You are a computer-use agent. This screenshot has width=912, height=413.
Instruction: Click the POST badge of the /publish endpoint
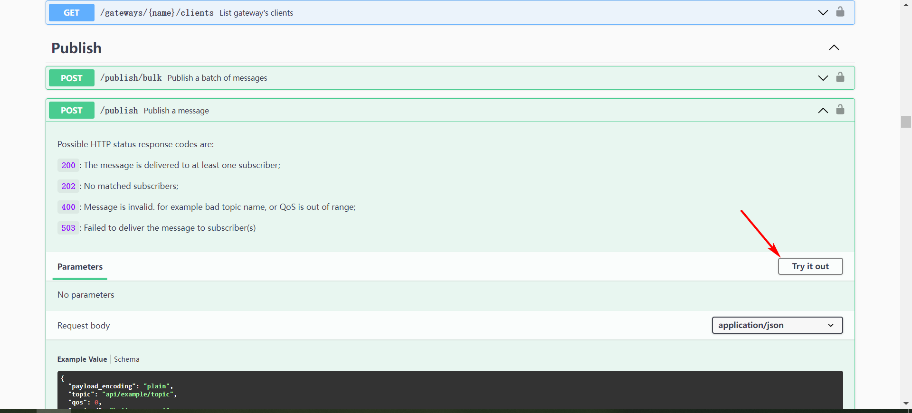pyautogui.click(x=72, y=110)
